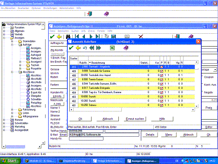This screenshot has height=164, width=218.
Task: Open the Suchen menu in Anzeigen-/Beilagenaufträge window
Action: click(75, 31)
